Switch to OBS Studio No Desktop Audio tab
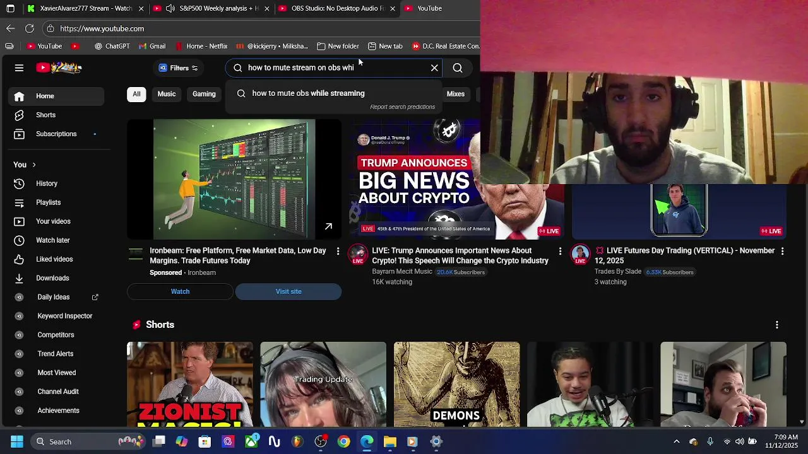 tap(337, 8)
